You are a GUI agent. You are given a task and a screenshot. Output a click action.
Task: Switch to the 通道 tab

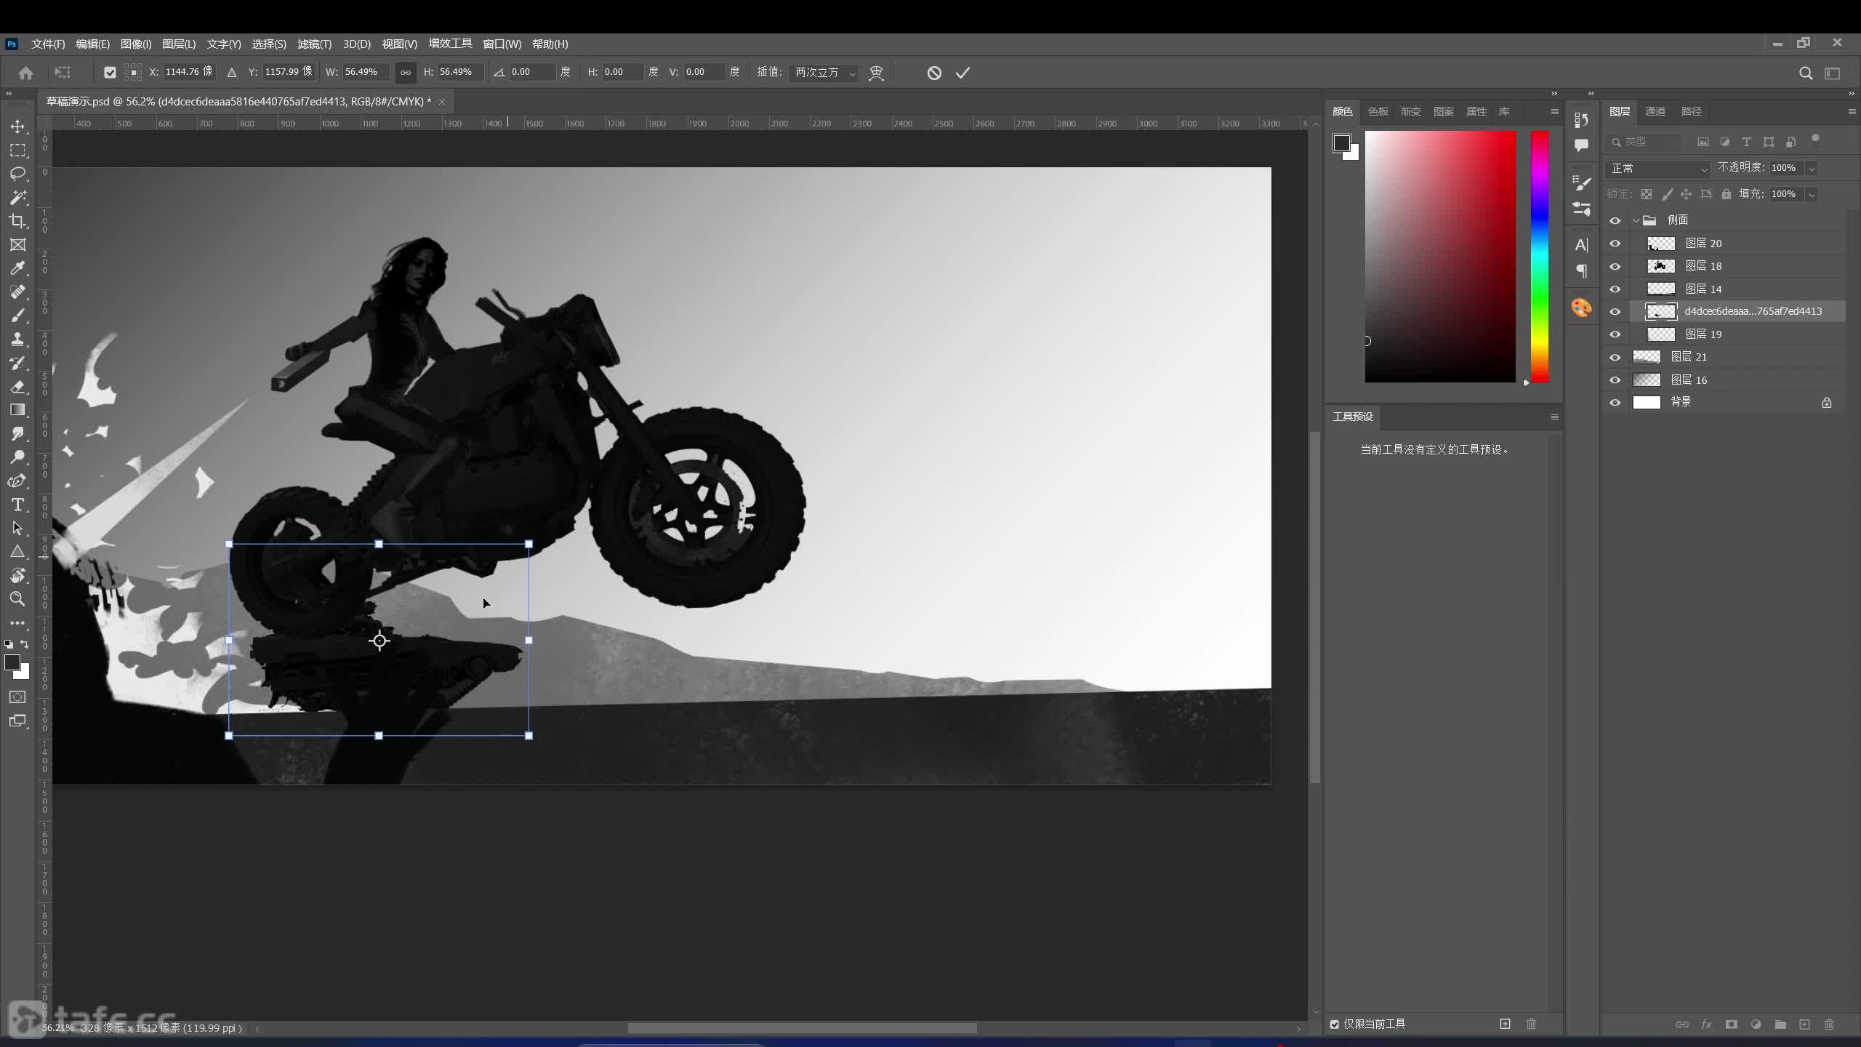(x=1655, y=111)
